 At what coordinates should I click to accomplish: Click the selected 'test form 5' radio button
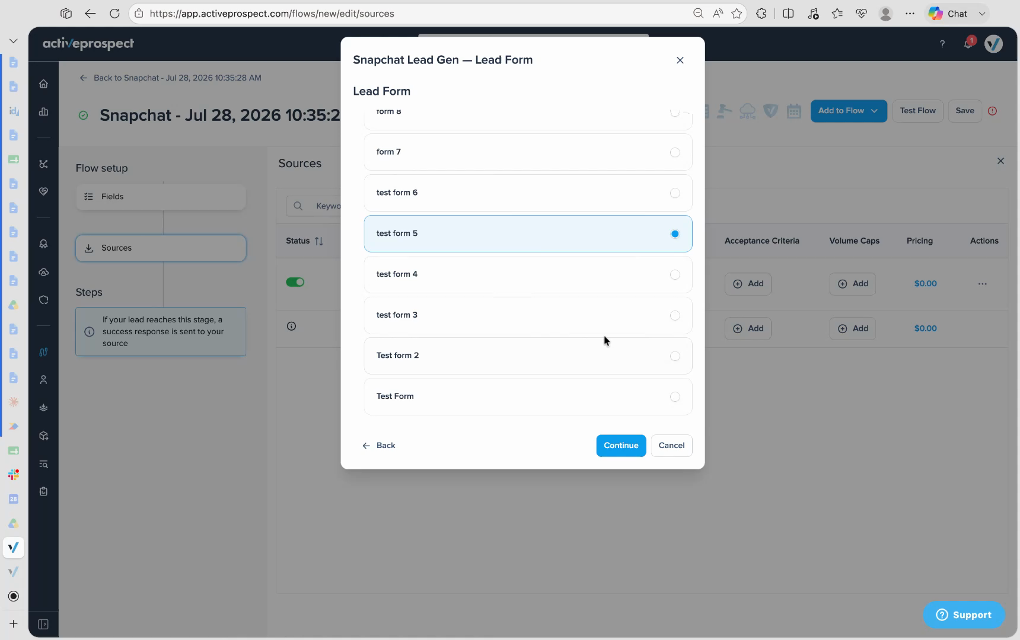point(675,234)
